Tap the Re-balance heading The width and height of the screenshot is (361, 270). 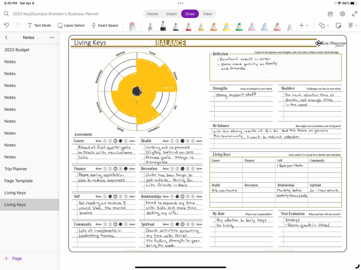221,126
